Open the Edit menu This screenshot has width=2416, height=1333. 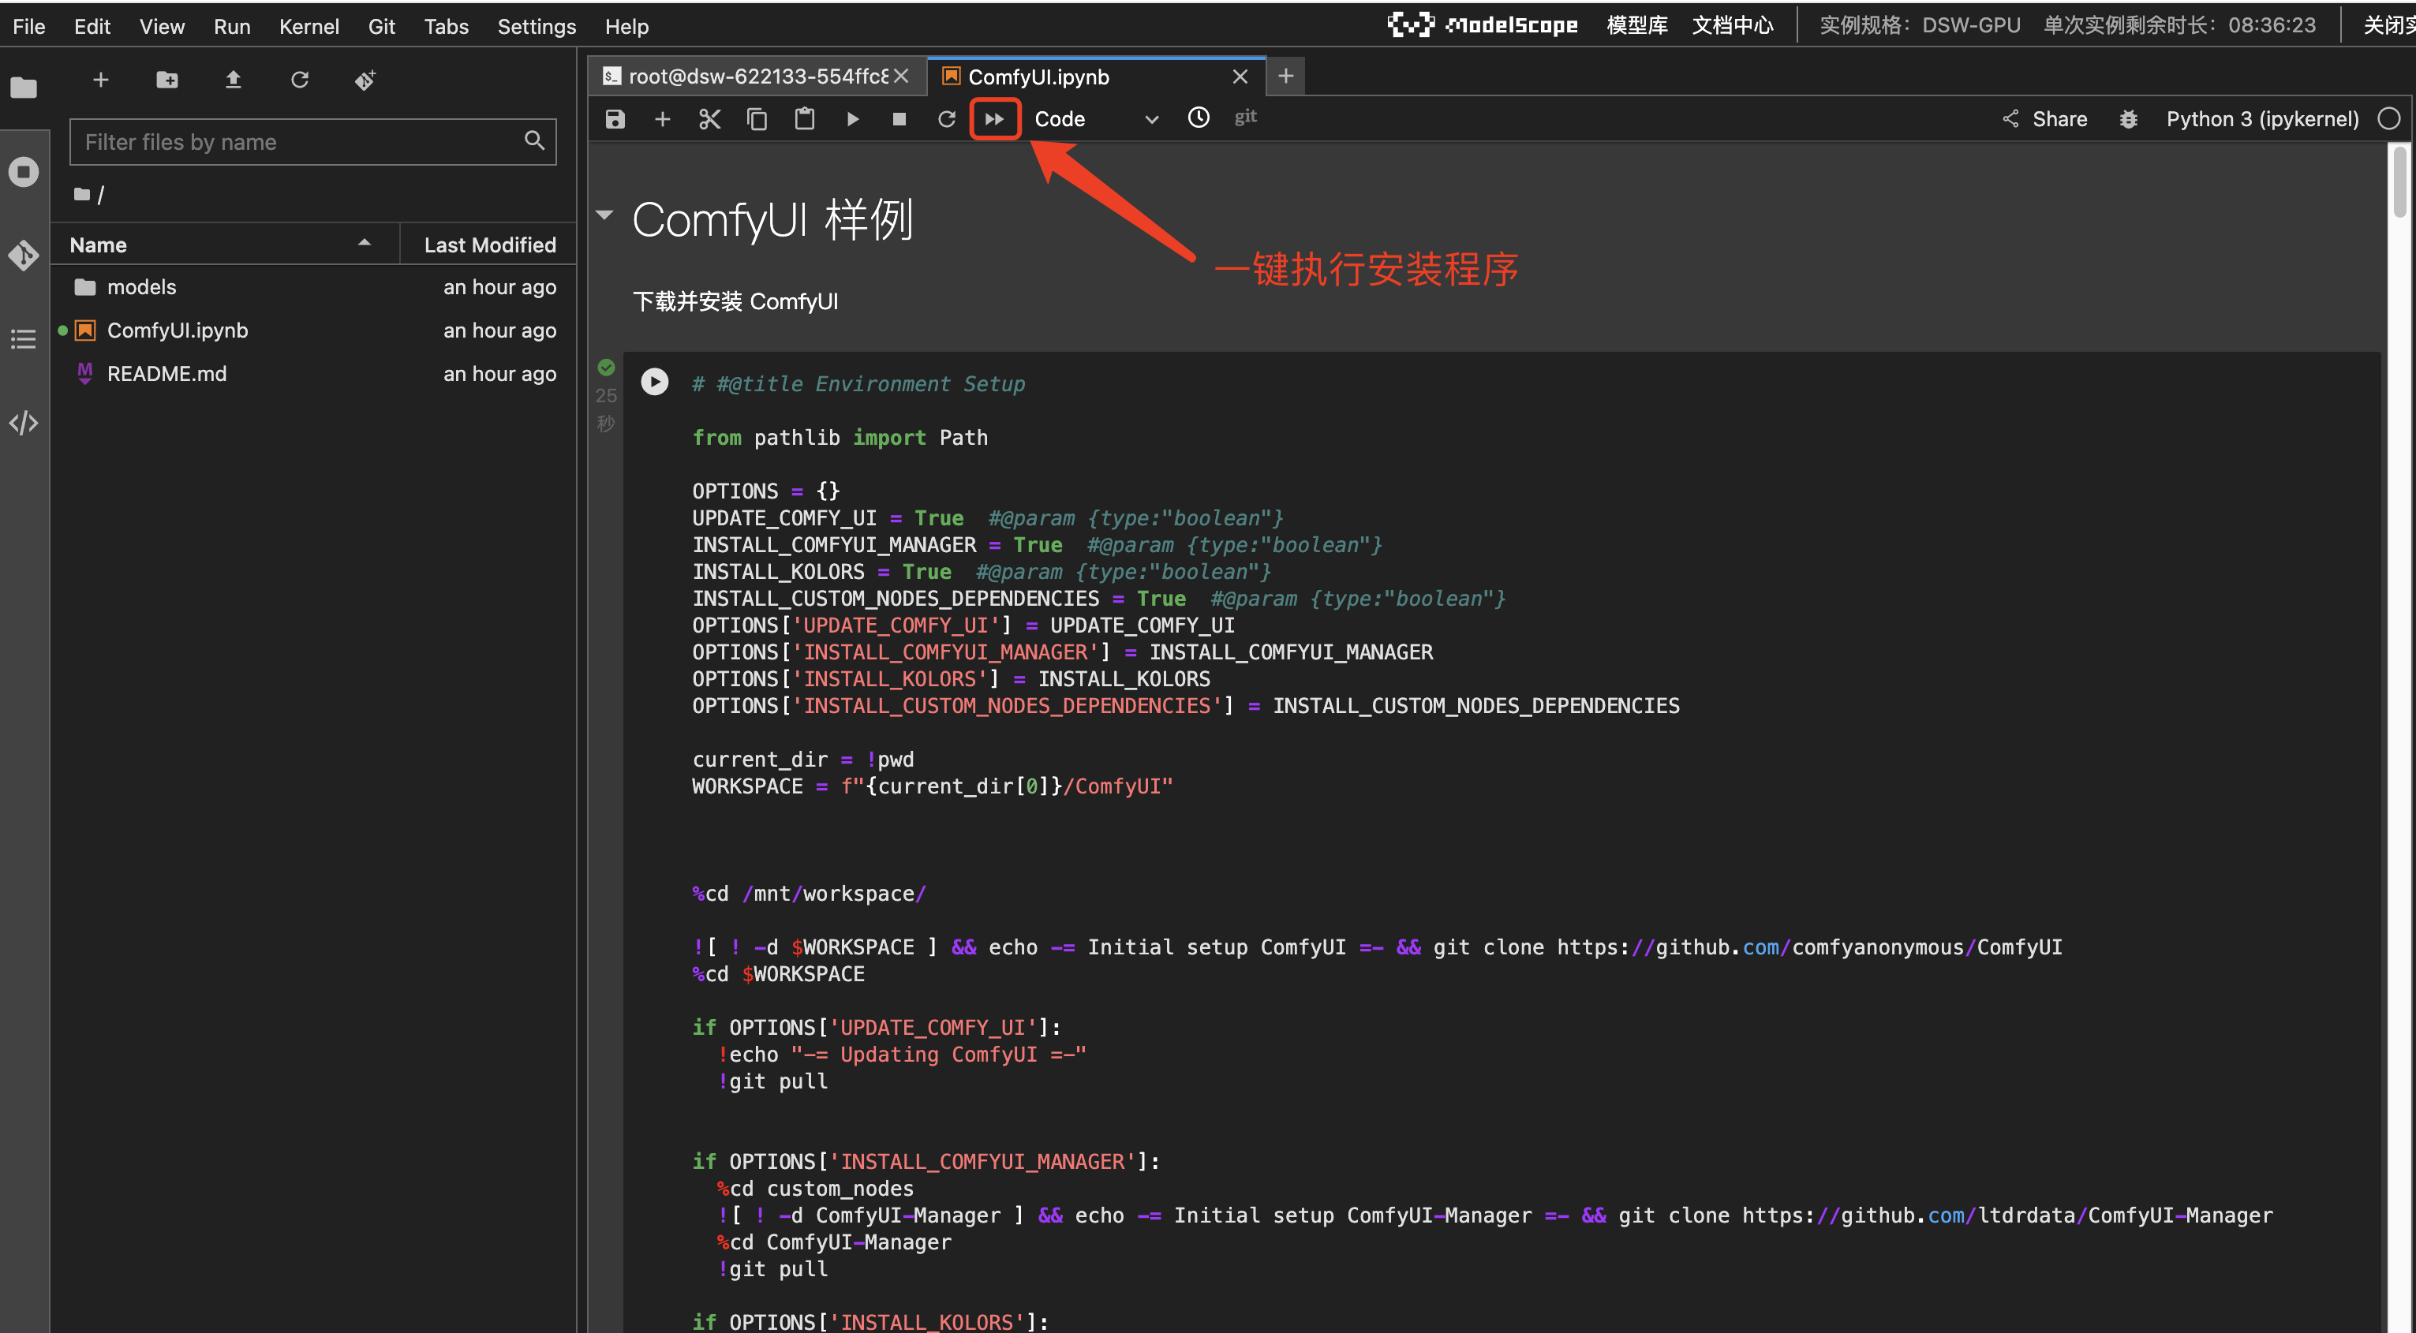coord(92,26)
